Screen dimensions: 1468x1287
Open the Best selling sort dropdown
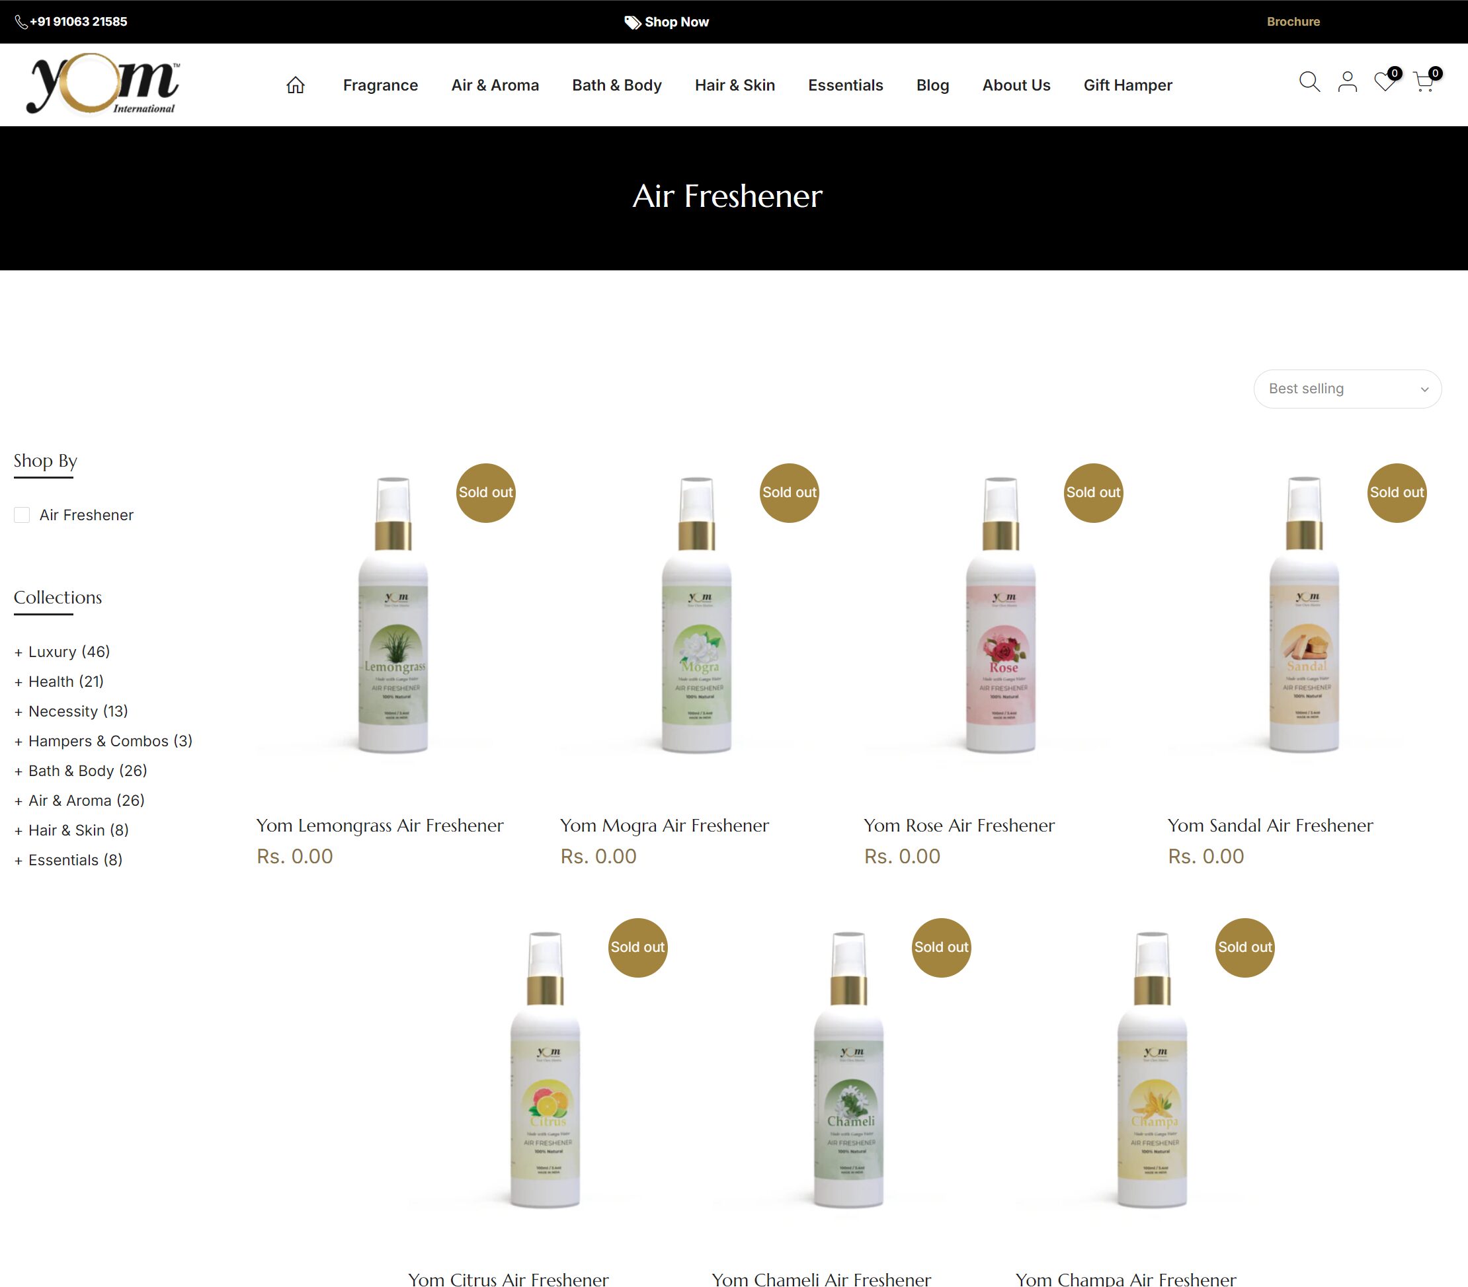(x=1348, y=389)
